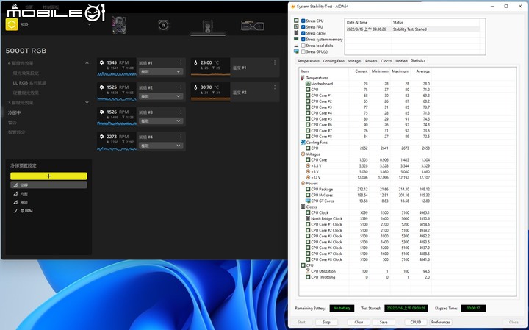
Task: Open the motherboard device thumbnail in iCUE
Action: click(x=119, y=25)
